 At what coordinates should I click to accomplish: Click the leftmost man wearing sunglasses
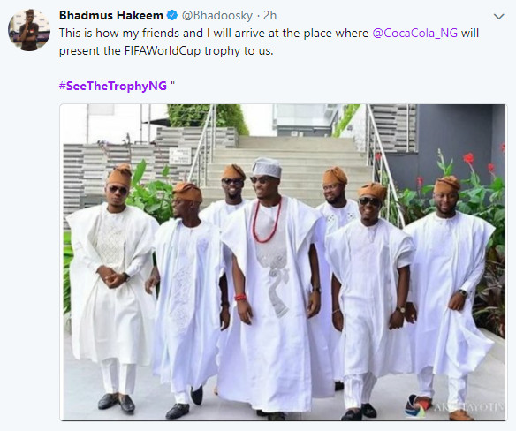tap(112, 286)
